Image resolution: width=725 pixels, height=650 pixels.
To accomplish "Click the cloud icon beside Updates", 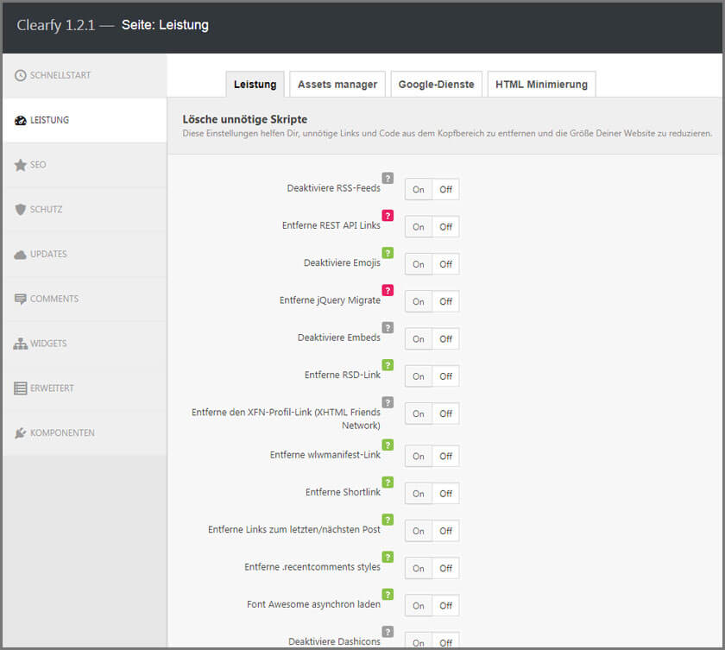I will pos(21,255).
